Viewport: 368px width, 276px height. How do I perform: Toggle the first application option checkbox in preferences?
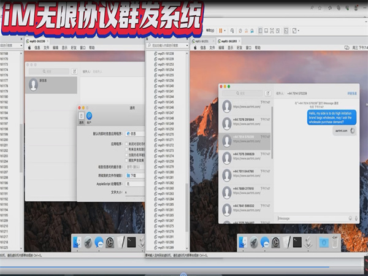[126, 144]
